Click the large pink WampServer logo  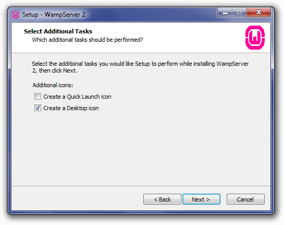click(x=255, y=38)
